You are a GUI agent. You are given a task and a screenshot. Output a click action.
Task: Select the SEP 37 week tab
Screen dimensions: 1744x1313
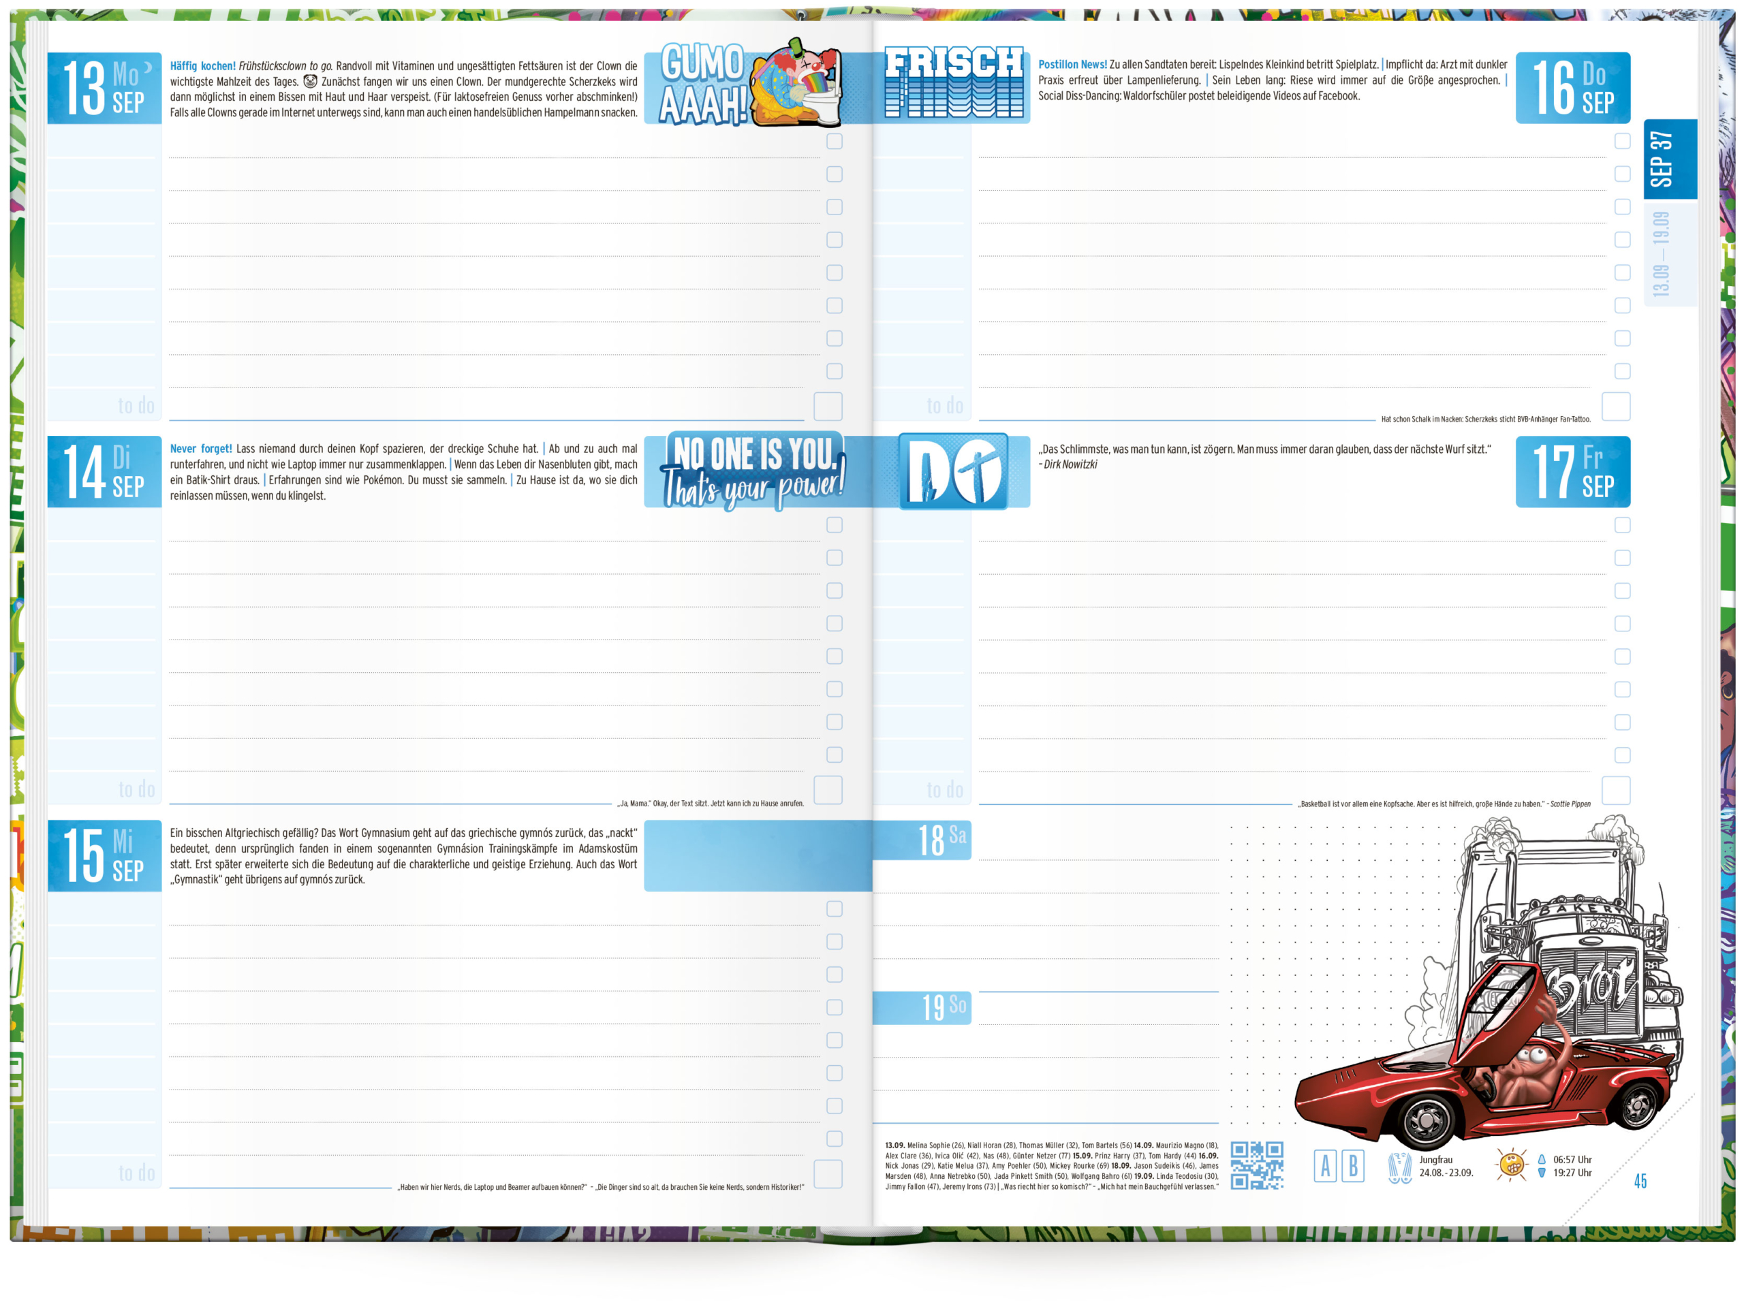point(1670,159)
